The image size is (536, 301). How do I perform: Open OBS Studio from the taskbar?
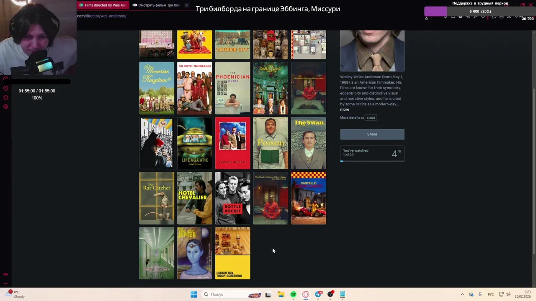(x=331, y=294)
